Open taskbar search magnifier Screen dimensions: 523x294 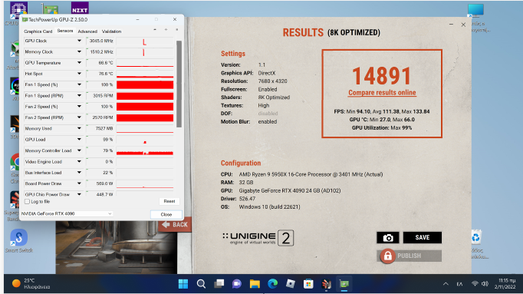coord(201,284)
